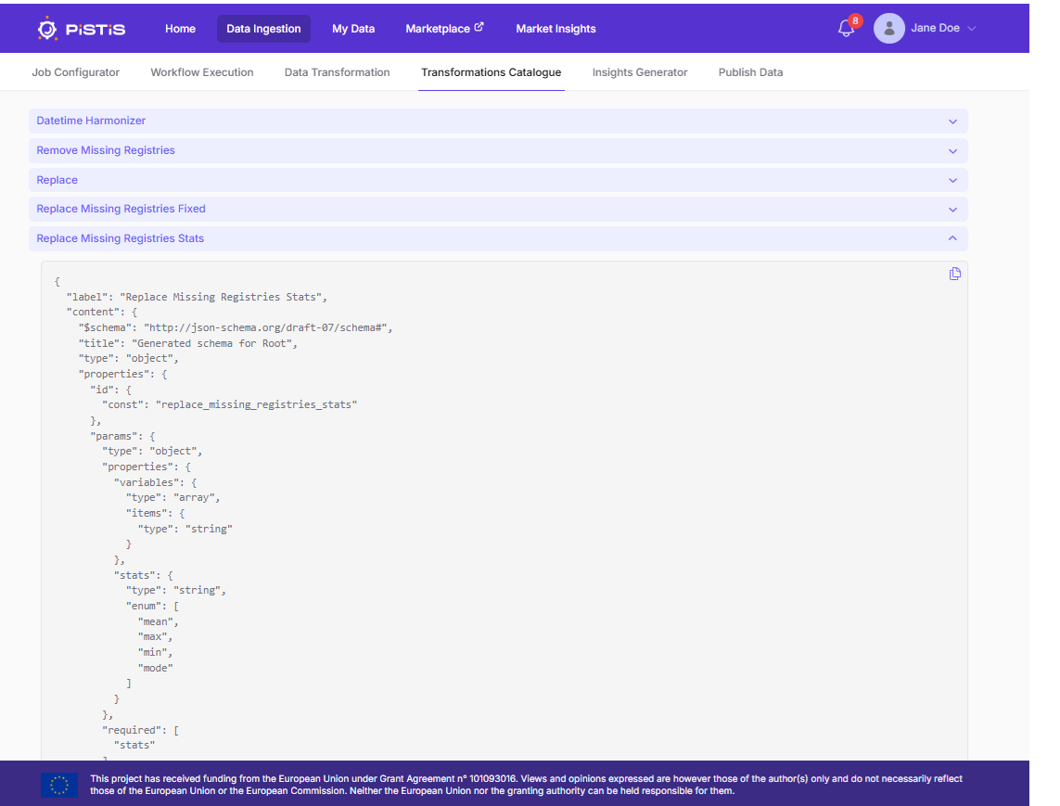Select Transformations Catalogue tab
Screen dimensions: 1060x806
(x=492, y=72)
